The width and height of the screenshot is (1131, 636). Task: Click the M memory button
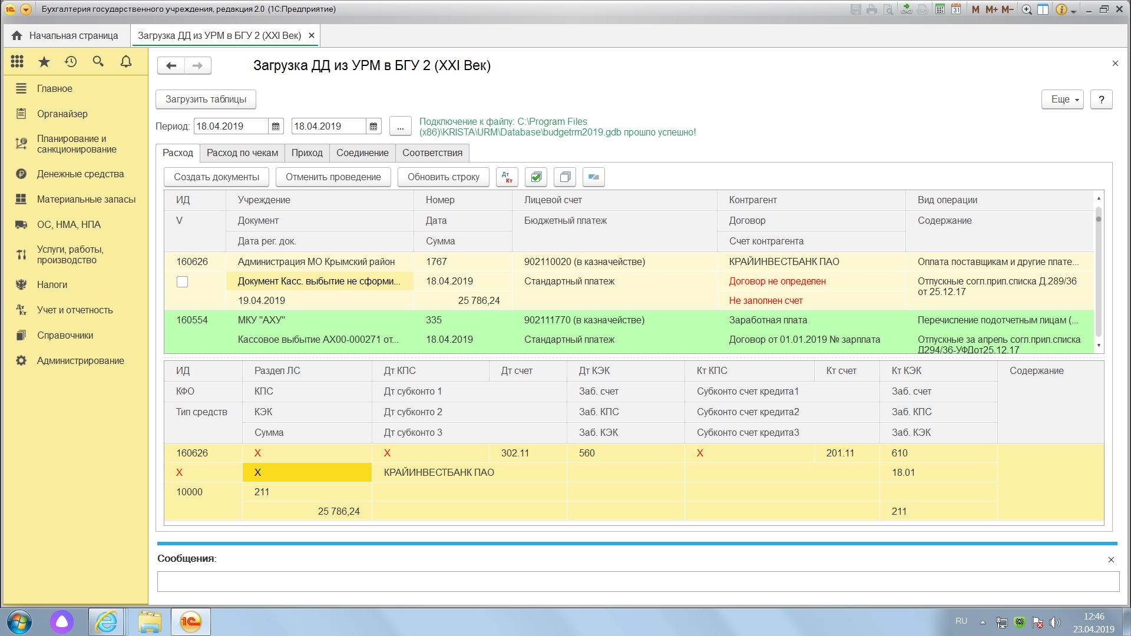pyautogui.click(x=975, y=9)
